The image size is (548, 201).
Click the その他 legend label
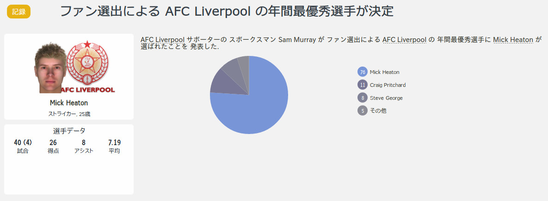coord(378,111)
